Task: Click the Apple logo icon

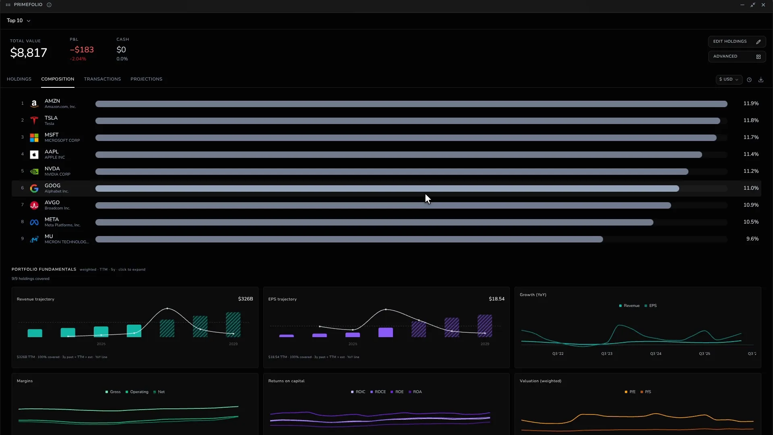Action: [x=34, y=155]
